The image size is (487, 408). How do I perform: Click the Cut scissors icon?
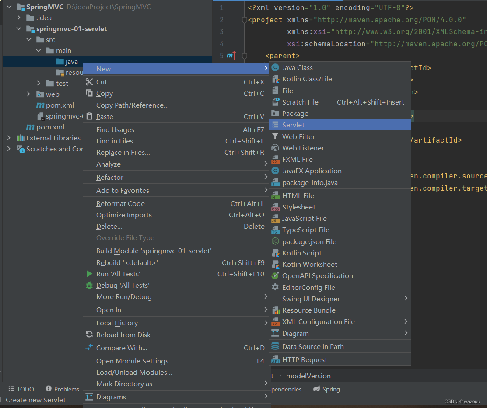[x=89, y=82]
